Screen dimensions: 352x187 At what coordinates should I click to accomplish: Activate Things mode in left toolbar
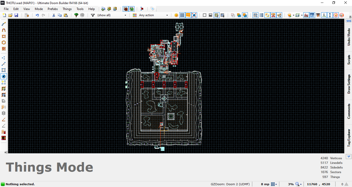coord(4,76)
